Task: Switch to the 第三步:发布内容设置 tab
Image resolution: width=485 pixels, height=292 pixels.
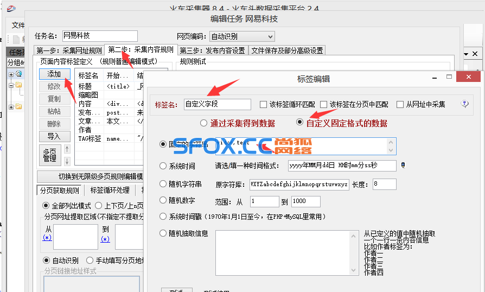Action: click(213, 50)
